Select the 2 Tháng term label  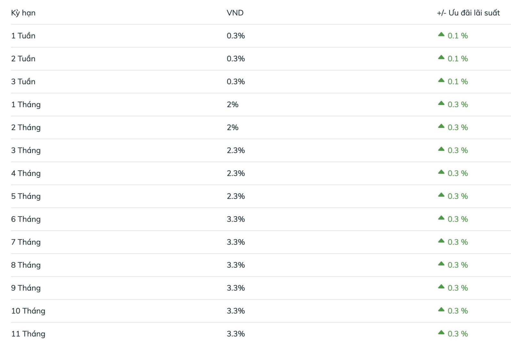click(x=26, y=128)
